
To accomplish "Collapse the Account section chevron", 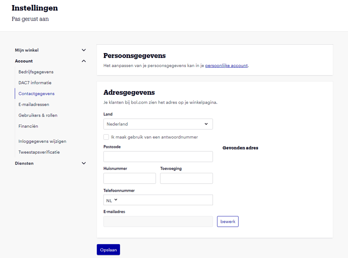I will coord(84,61).
